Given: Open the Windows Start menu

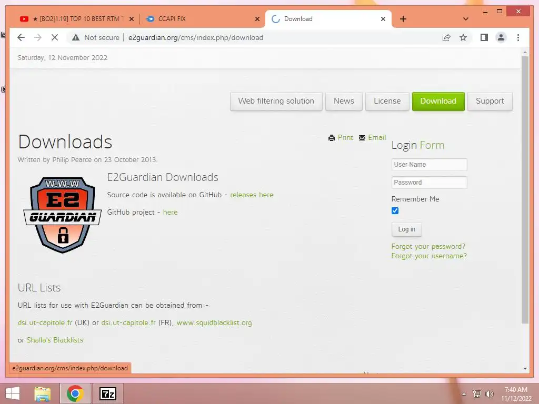Looking at the screenshot, I should [x=13, y=393].
